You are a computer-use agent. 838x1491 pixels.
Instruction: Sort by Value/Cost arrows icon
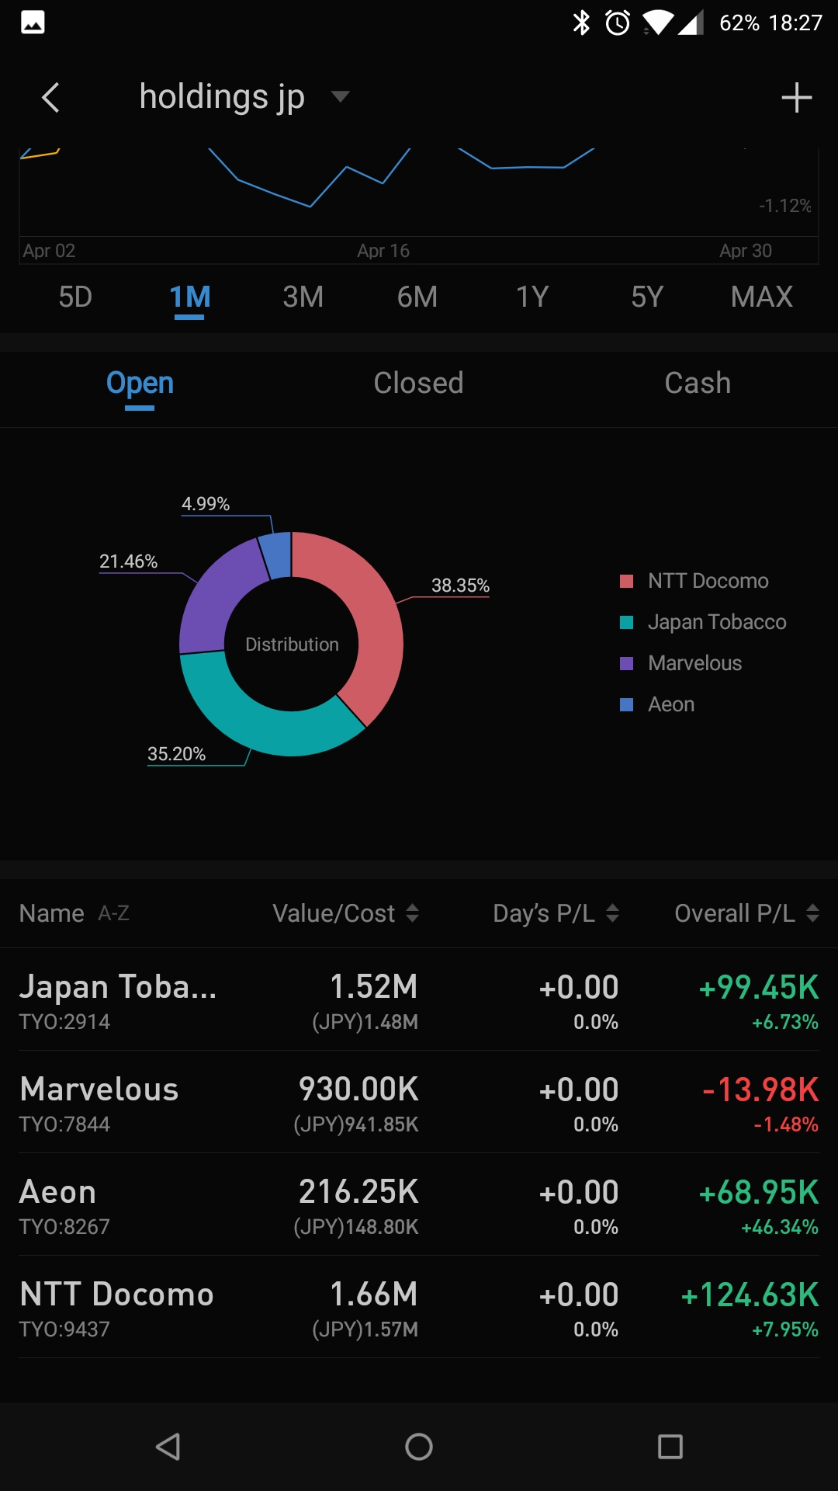[413, 913]
